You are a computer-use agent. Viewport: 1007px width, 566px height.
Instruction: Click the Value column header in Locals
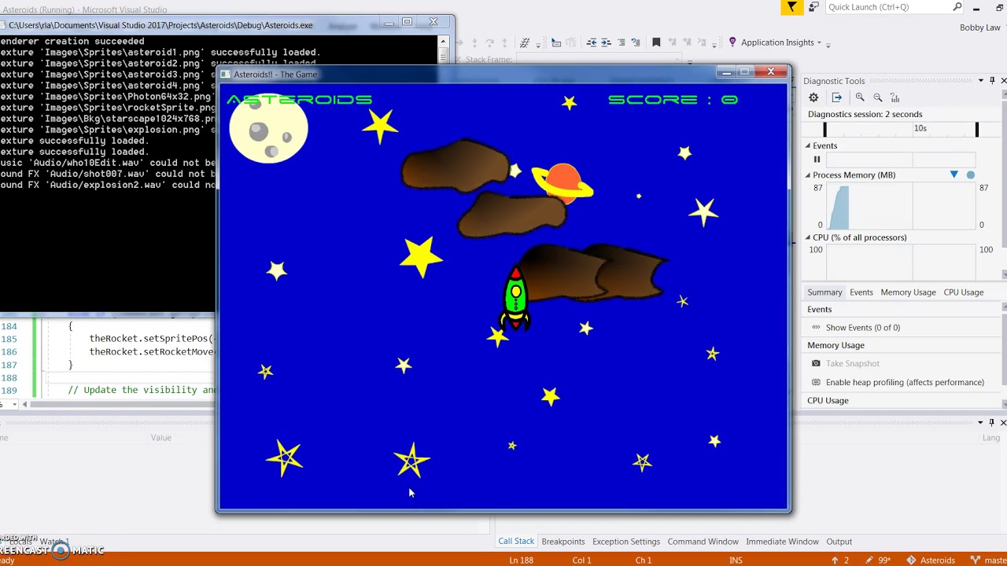pyautogui.click(x=160, y=437)
